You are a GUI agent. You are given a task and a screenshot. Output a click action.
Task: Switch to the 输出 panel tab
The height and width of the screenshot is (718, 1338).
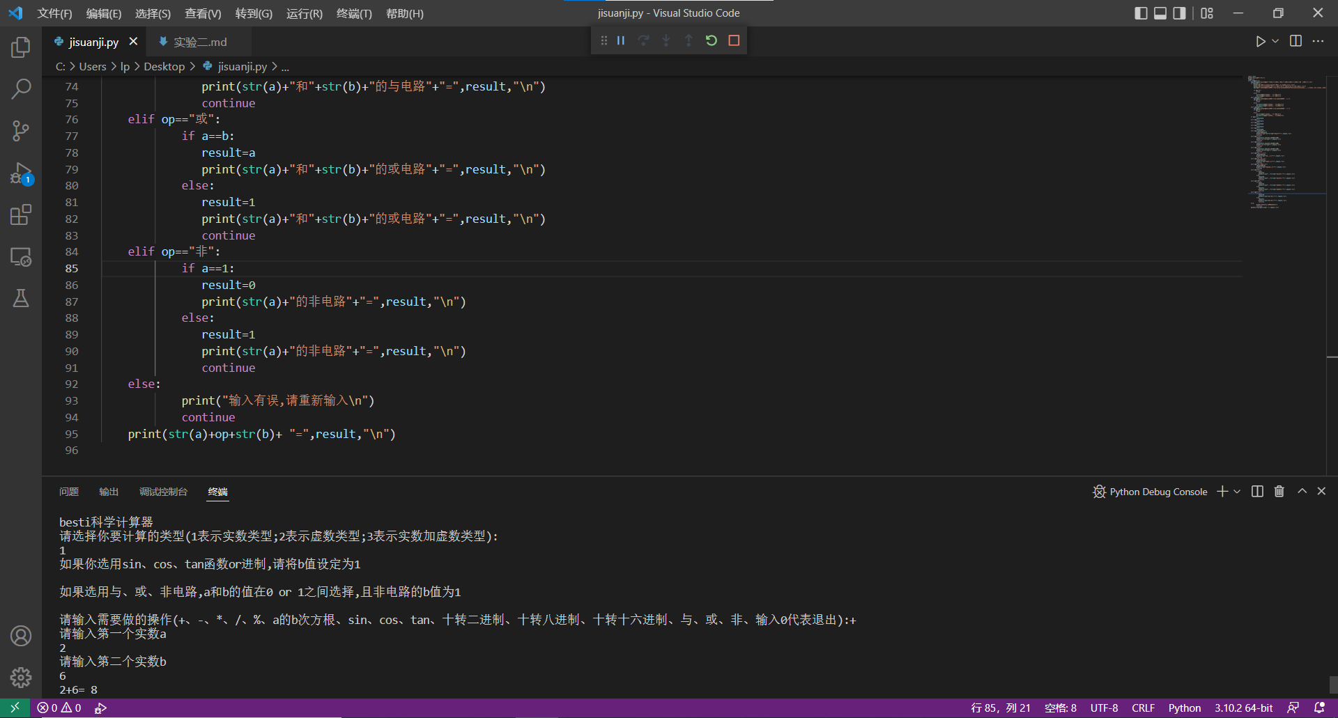click(x=109, y=492)
